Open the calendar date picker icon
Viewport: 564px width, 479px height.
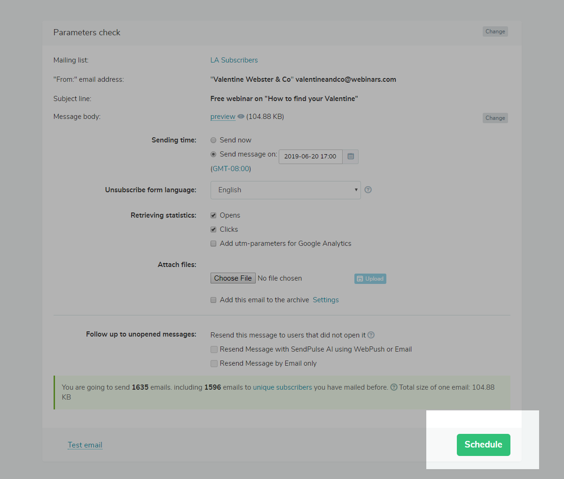tap(351, 157)
